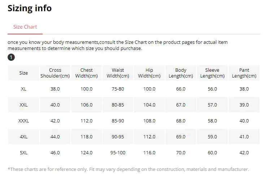The height and width of the screenshot is (180, 269).
Task: Select the 5XL size row label
Action: click(23, 152)
